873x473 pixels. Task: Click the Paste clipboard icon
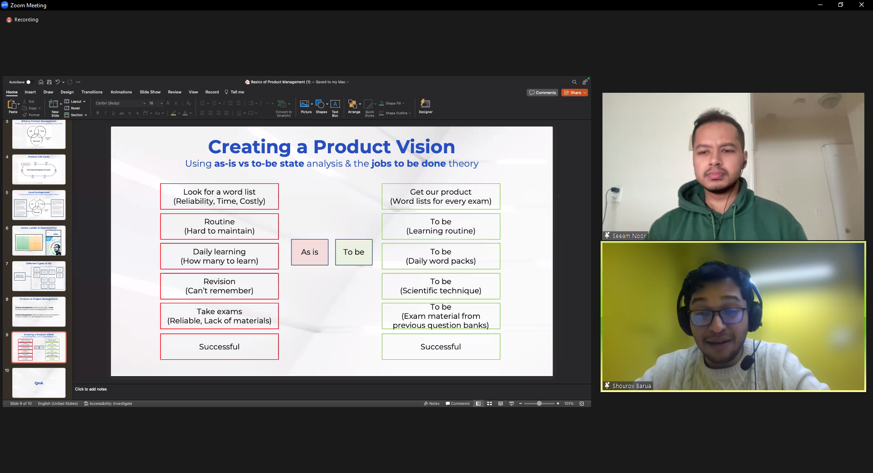pyautogui.click(x=12, y=106)
